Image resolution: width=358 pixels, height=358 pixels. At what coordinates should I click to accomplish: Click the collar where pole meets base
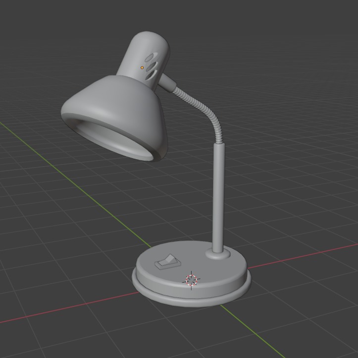pyautogui.click(x=218, y=254)
